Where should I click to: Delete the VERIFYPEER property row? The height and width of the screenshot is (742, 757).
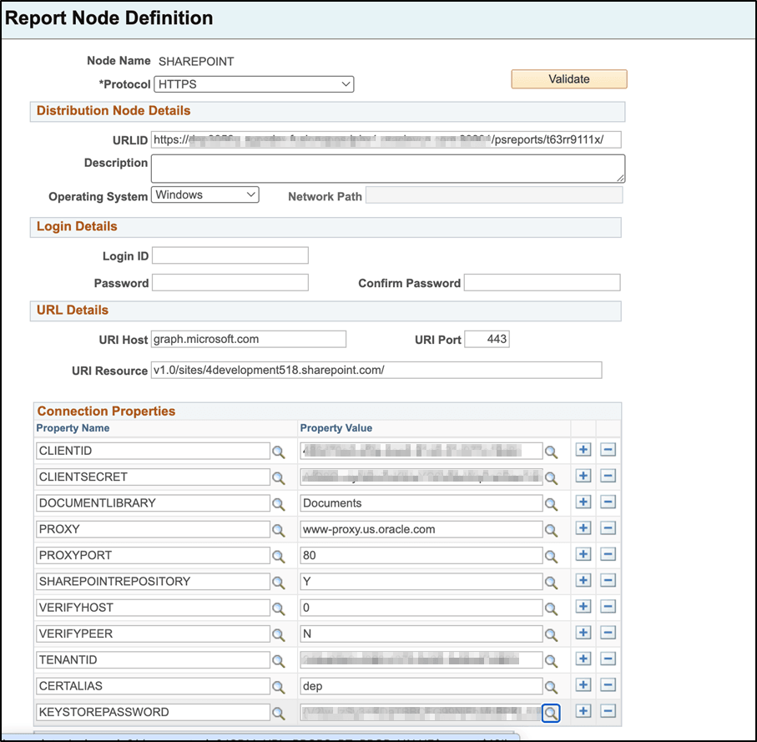pos(608,633)
